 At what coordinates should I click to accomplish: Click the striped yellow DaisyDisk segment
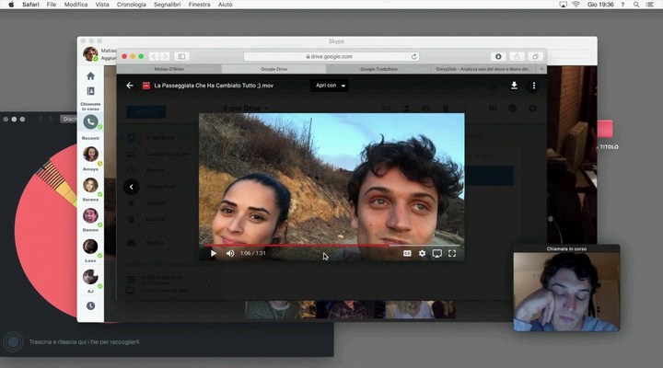click(x=50, y=176)
